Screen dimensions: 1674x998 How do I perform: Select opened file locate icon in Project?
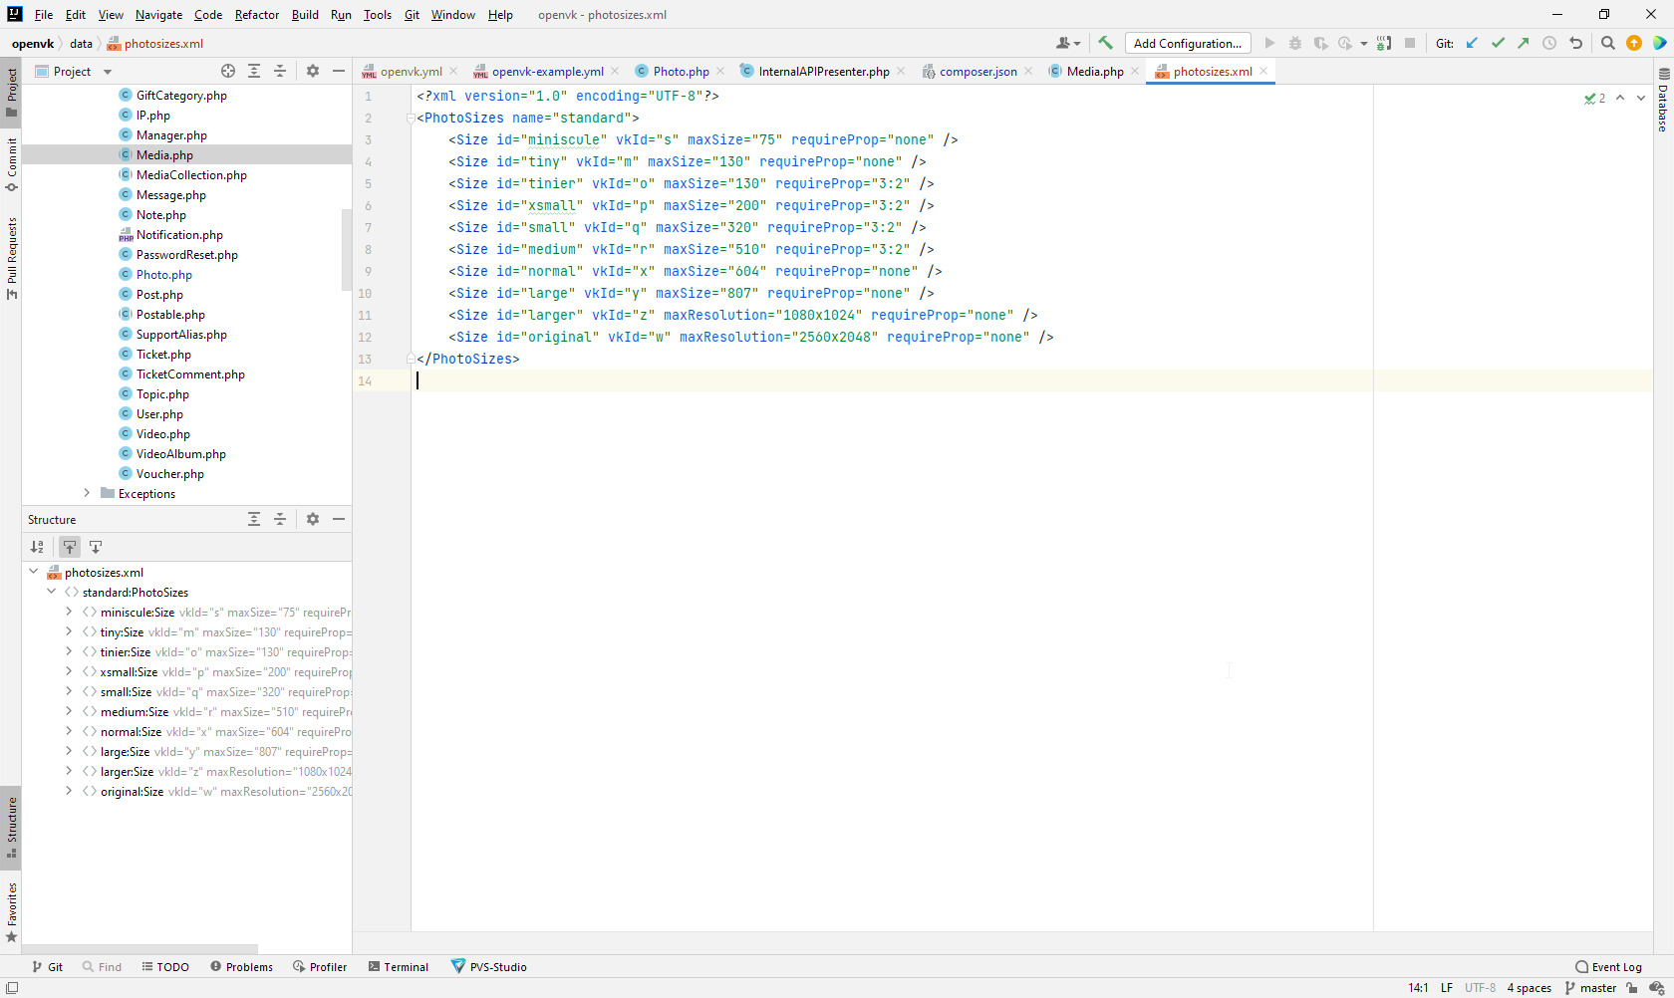click(228, 71)
